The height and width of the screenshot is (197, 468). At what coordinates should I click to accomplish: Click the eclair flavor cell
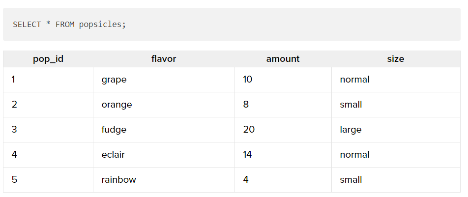pos(164,155)
